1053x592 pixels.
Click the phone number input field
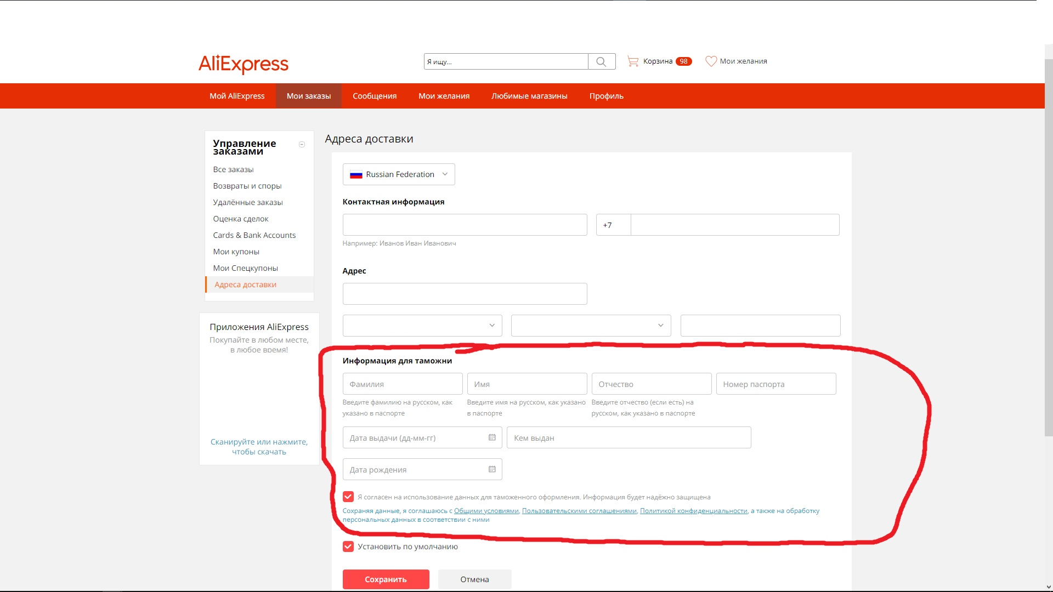pyautogui.click(x=735, y=225)
